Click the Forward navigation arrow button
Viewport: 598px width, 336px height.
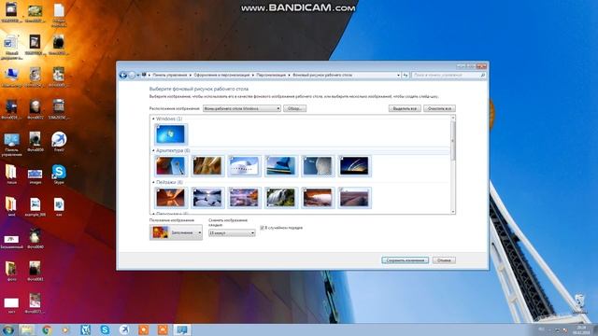[x=132, y=75]
